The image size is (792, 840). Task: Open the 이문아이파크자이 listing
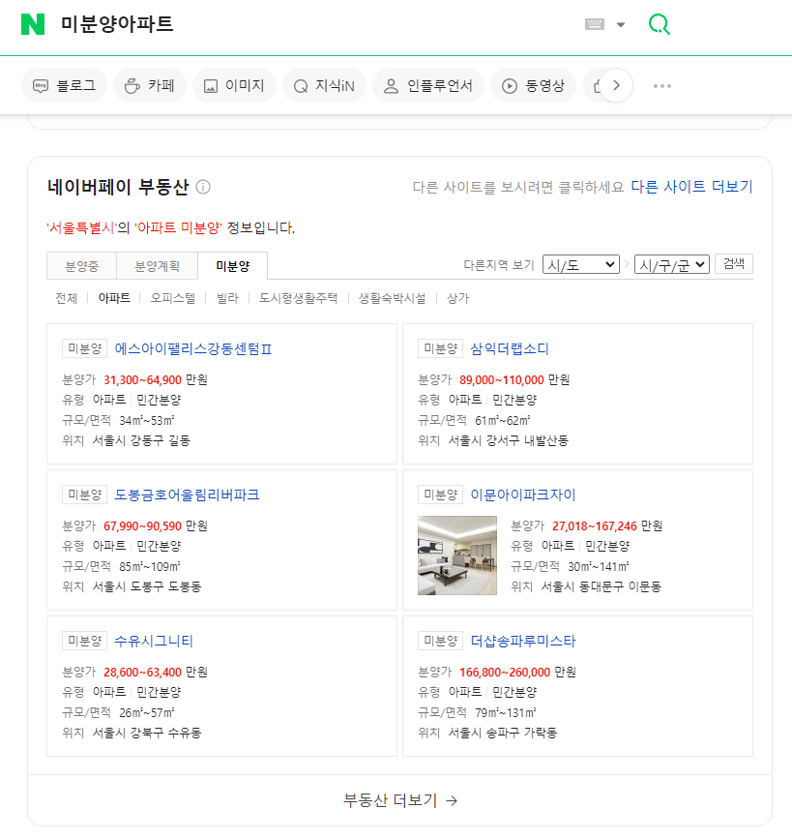click(x=522, y=495)
